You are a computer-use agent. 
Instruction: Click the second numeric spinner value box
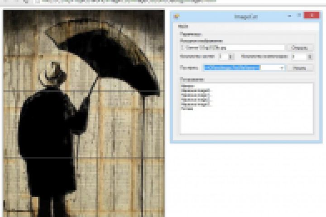pos(299,57)
